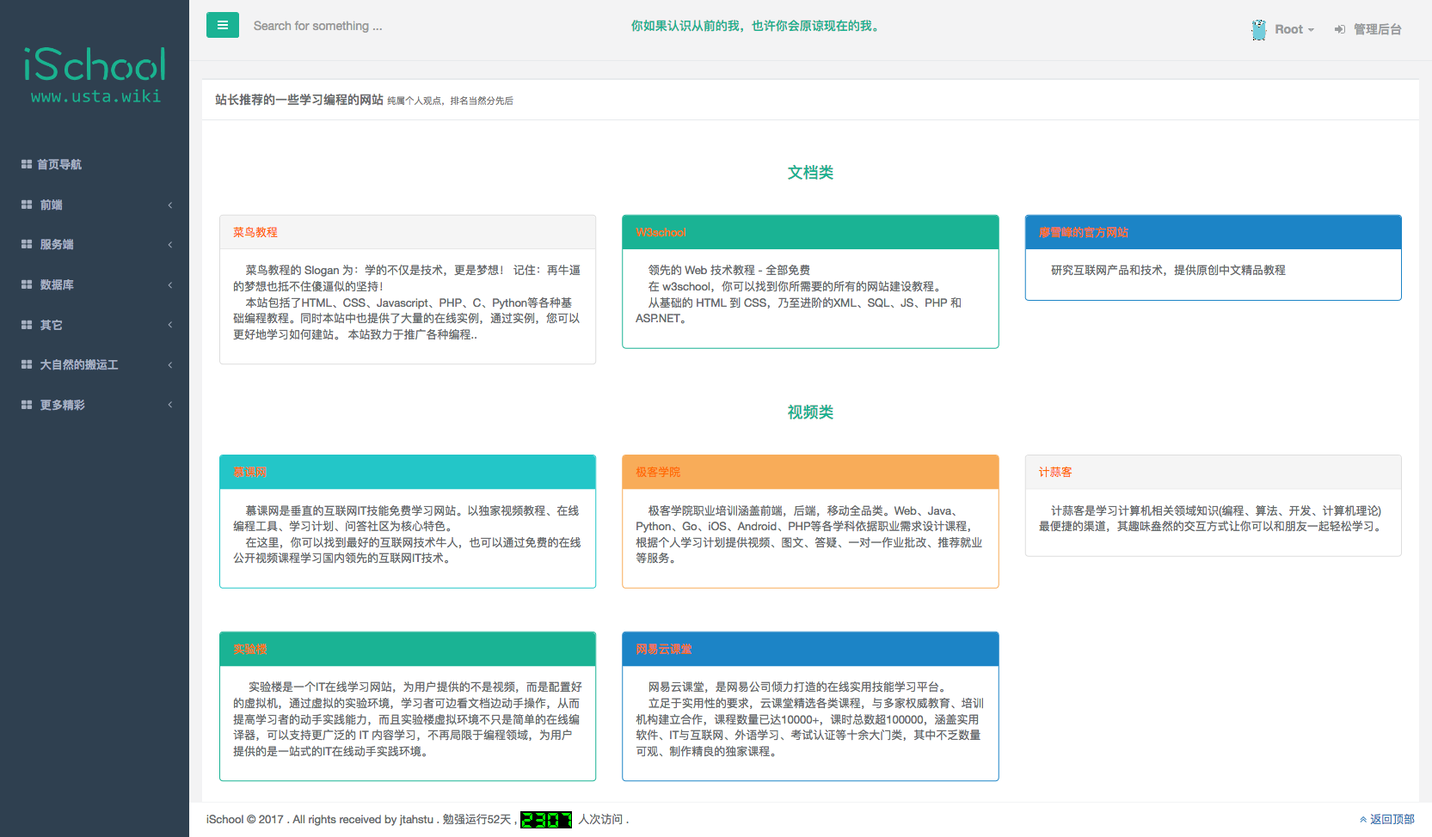Click the 实验楼 card description text
Screen dimensions: 1432x837
tap(408, 719)
